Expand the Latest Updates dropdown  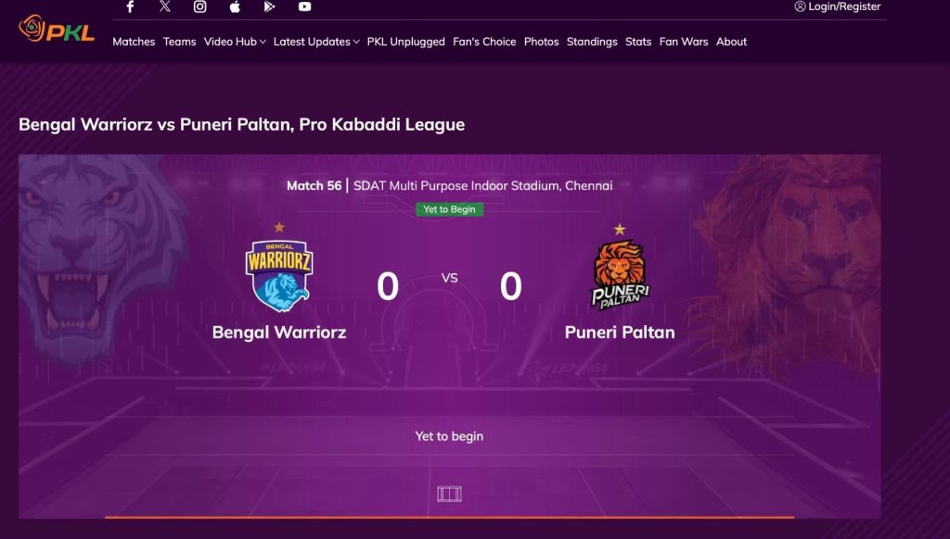click(316, 42)
